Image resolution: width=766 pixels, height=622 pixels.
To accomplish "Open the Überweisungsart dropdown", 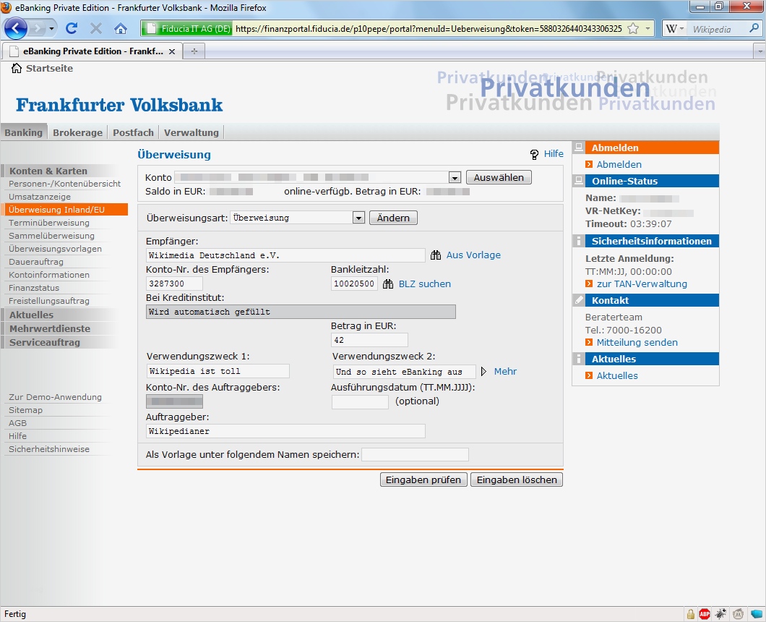I will pyautogui.click(x=358, y=217).
